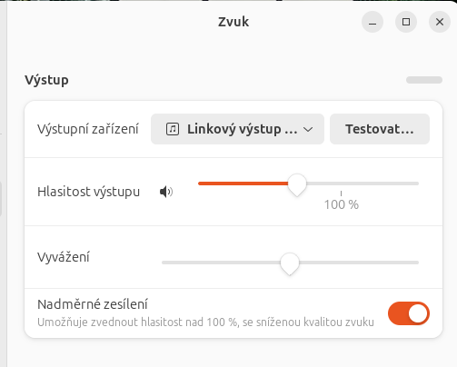Minimize the Zvuk window
This screenshot has width=457, height=367.
pos(373,22)
